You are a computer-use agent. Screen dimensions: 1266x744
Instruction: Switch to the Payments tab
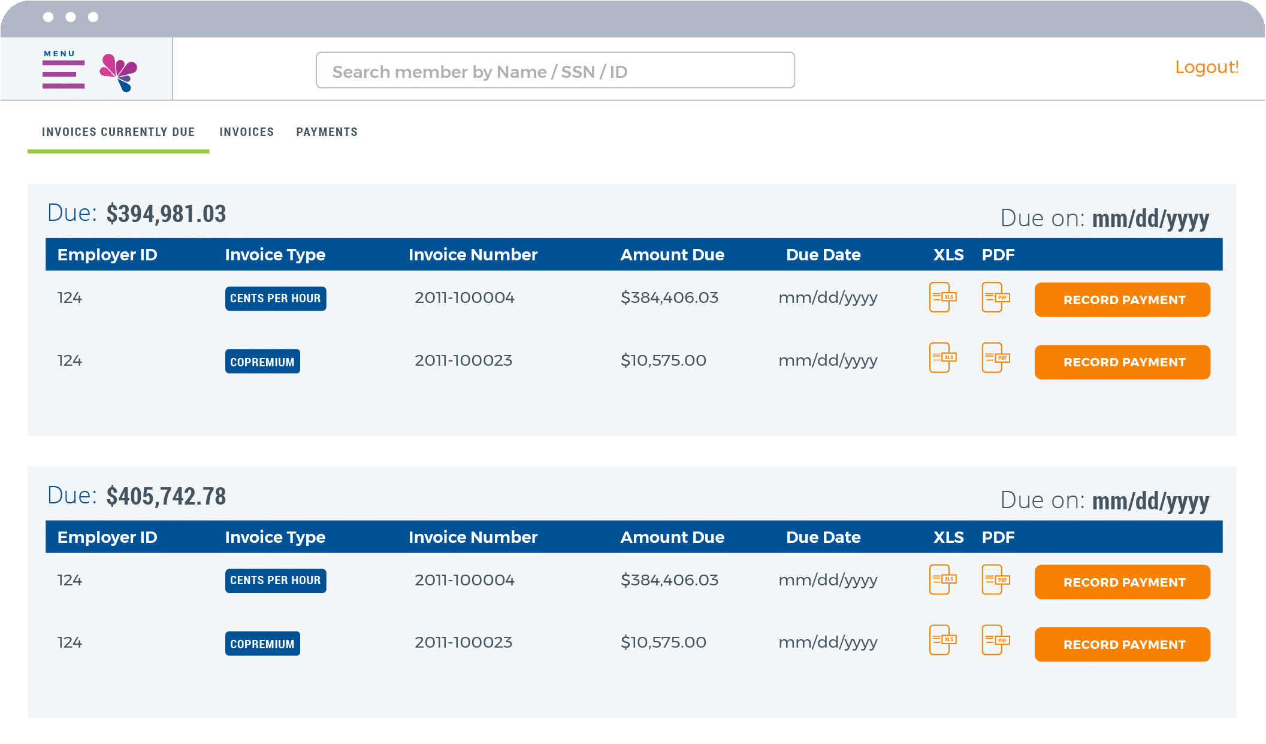point(327,132)
